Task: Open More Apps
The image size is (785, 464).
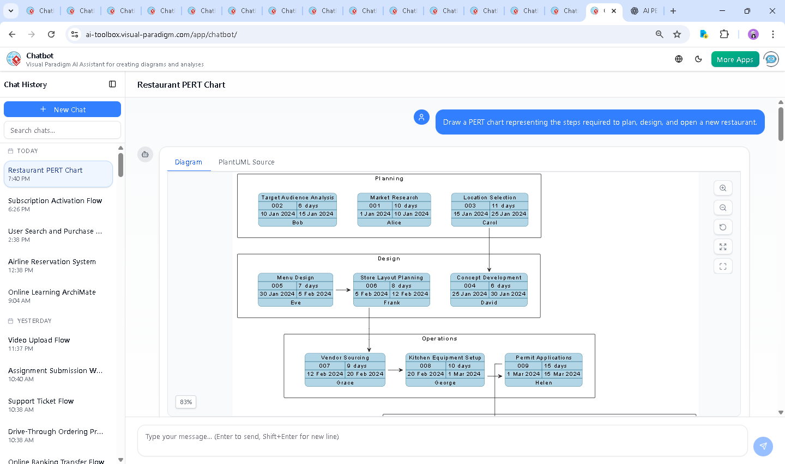Action: [x=735, y=59]
